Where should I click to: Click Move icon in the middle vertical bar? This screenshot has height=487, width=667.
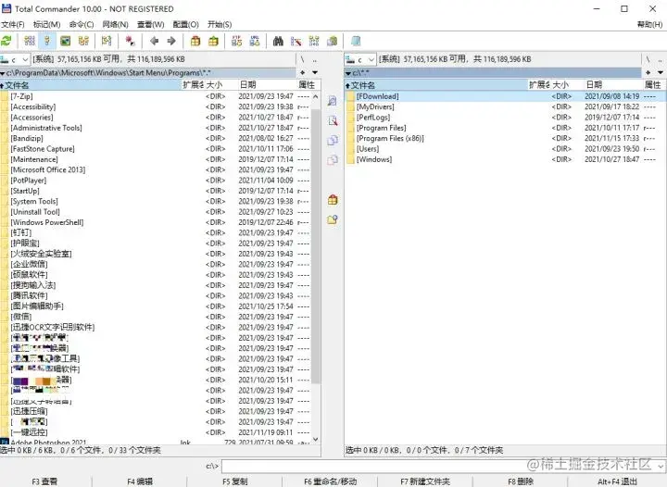333,160
